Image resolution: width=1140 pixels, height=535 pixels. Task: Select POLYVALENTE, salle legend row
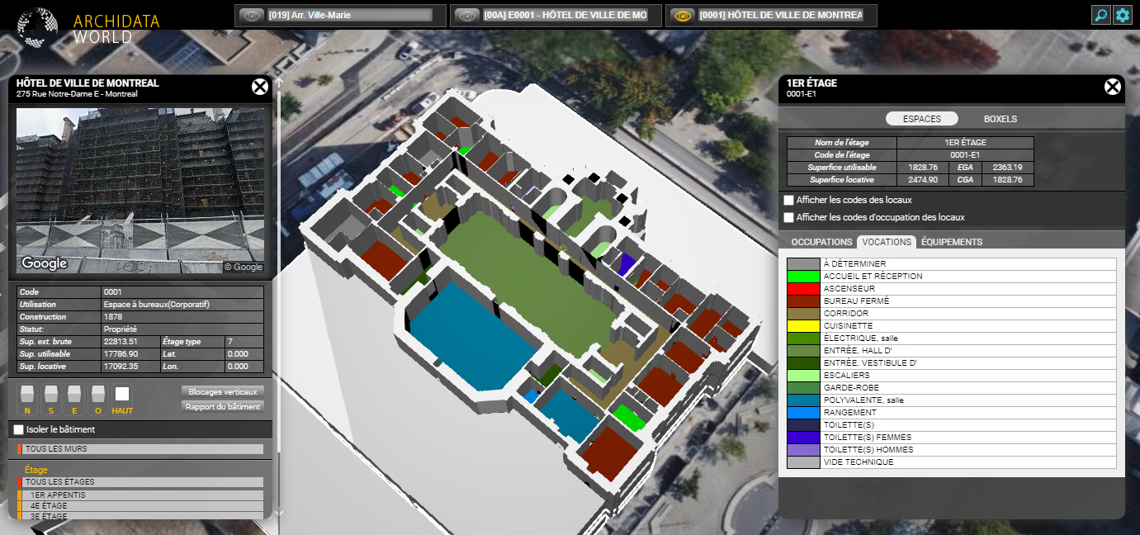pyautogui.click(x=952, y=400)
